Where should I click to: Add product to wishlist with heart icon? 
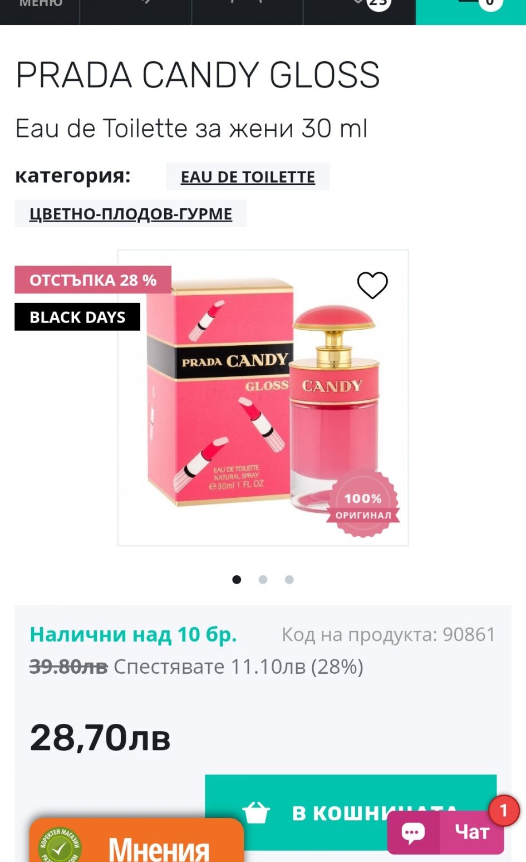pyautogui.click(x=372, y=285)
